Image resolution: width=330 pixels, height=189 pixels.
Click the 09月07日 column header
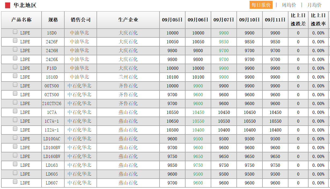pyautogui.click(x=224, y=20)
